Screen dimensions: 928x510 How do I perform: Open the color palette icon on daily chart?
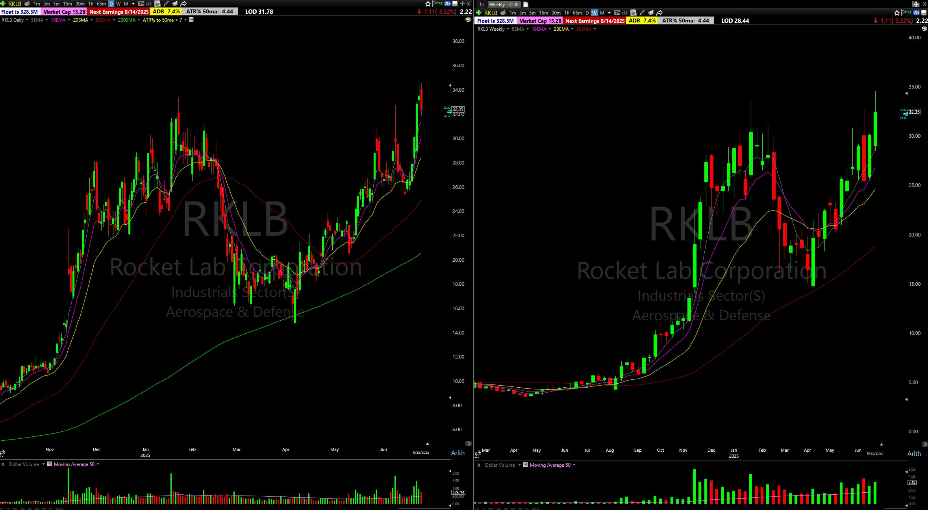(468, 20)
